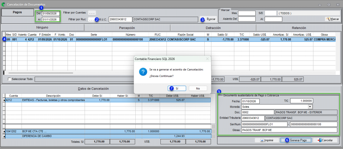
Task: Click the Ser/Num series field ending FLO1
Action: coord(264,124)
